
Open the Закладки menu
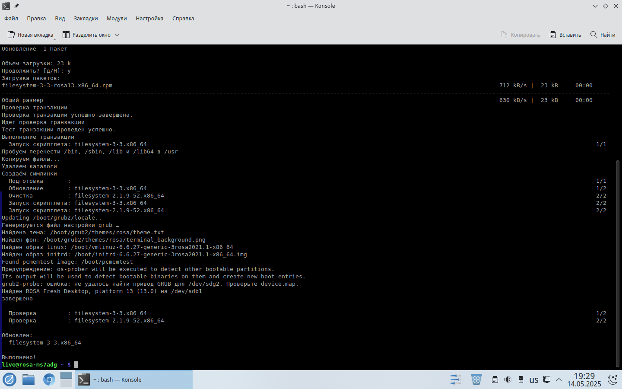[x=86, y=19]
